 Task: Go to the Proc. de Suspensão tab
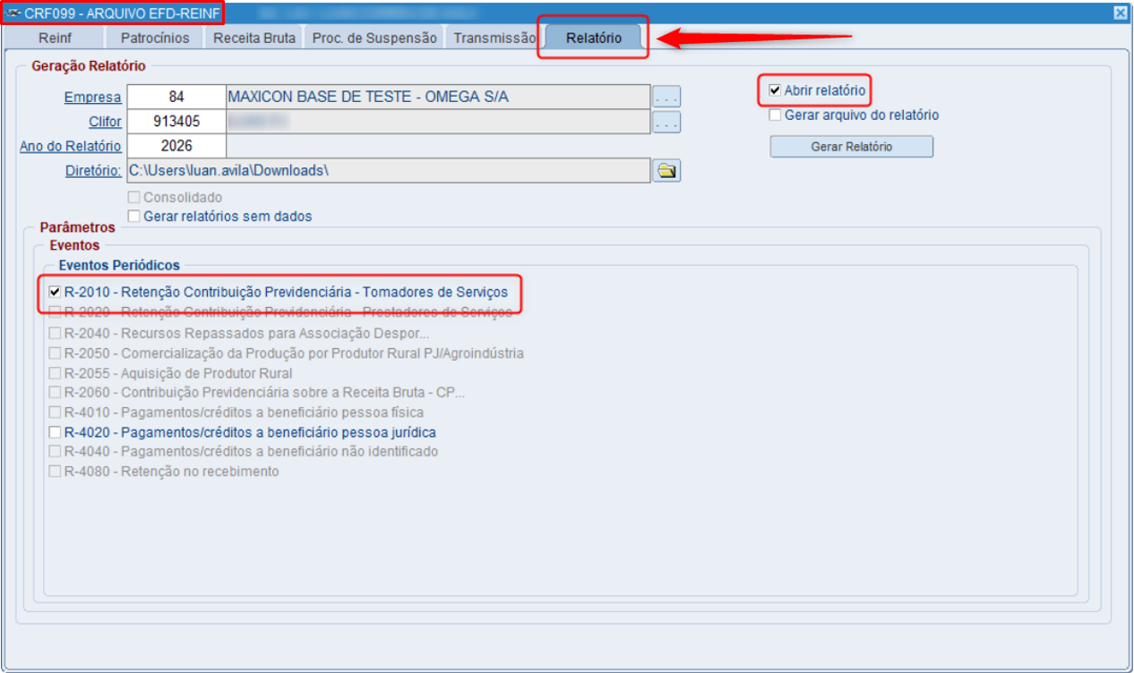pos(374,38)
